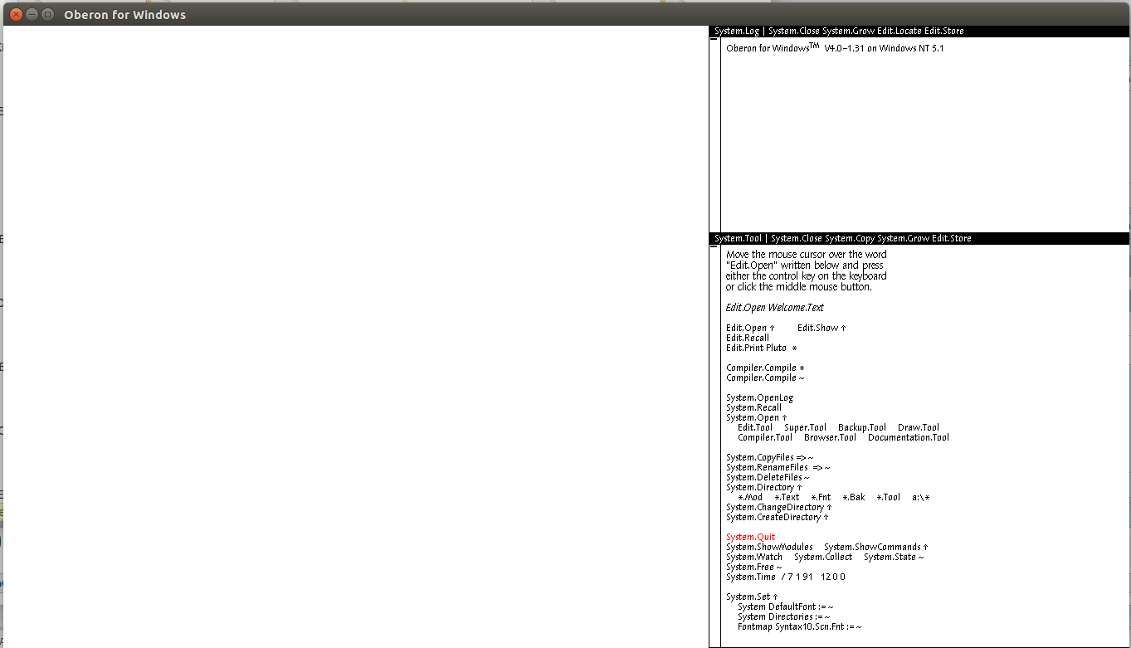Click the System.Recall command
This screenshot has height=648, width=1131.
(753, 408)
